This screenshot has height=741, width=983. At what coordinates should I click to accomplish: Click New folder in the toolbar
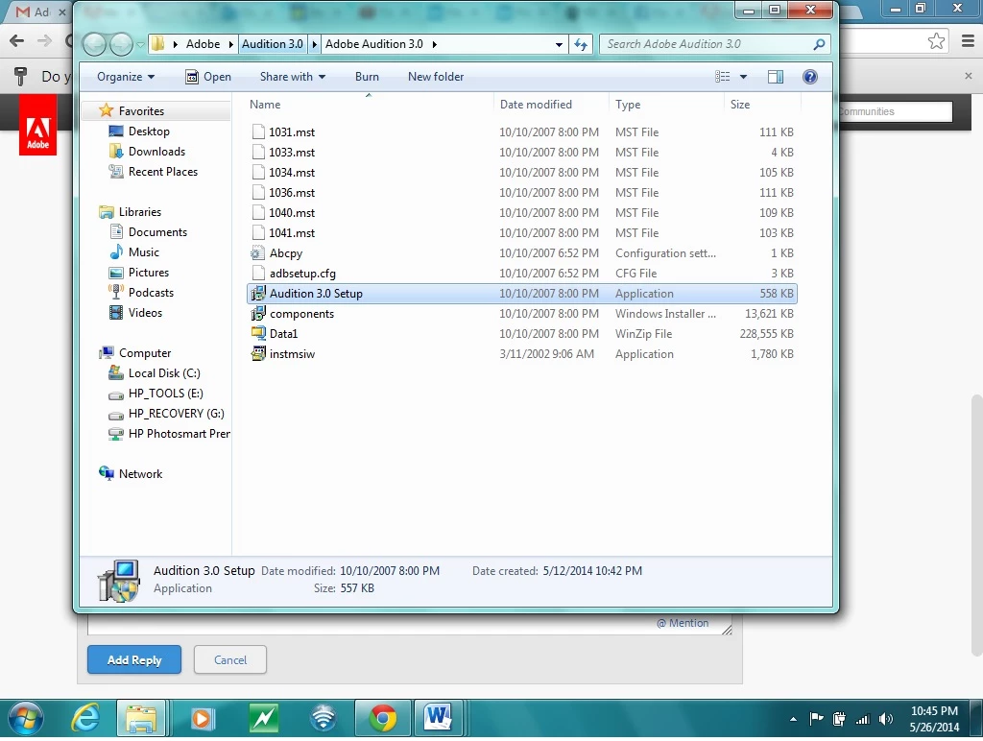point(436,77)
